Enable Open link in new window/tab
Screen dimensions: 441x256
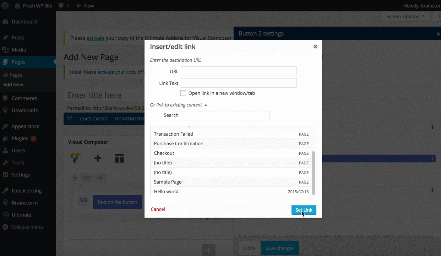tap(183, 93)
